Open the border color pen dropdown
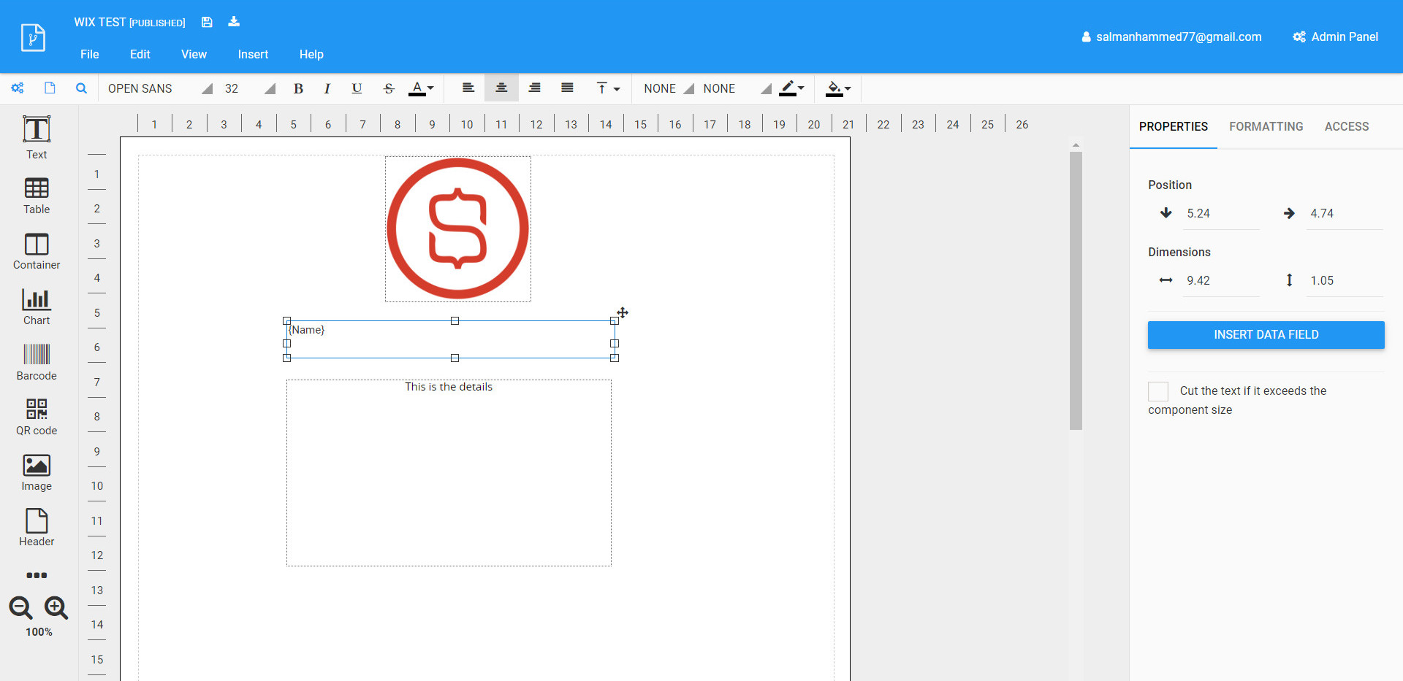Screen dimensions: 1403x681 point(792,88)
